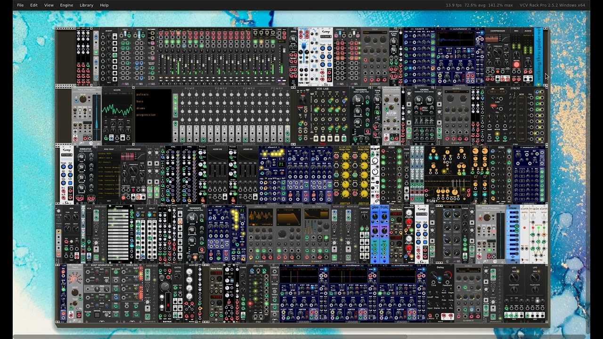603x339 pixels.
Task: Click the DECIMA module title
Action: point(258,266)
